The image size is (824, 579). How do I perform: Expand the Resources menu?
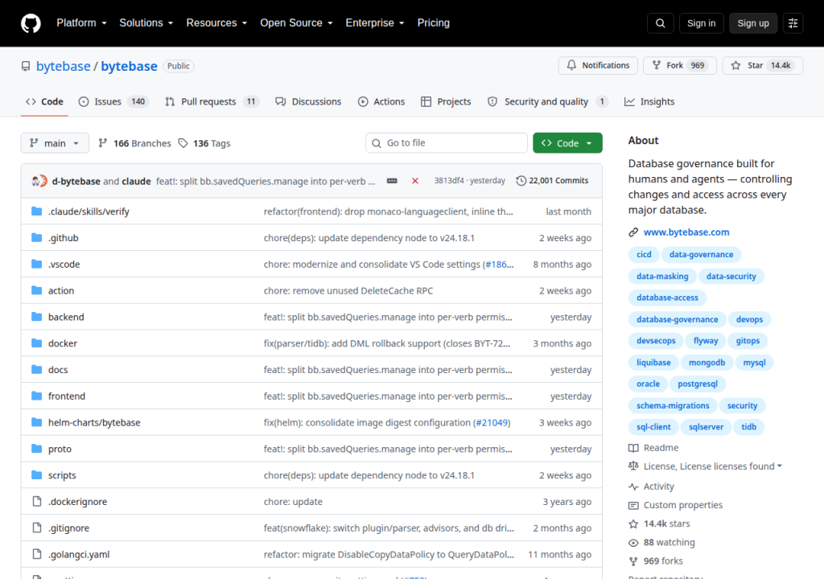click(216, 23)
